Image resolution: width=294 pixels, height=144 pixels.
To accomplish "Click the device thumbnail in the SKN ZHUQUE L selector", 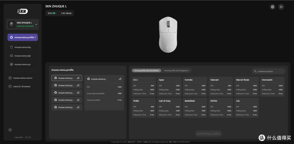I will pyautogui.click(x=12, y=24).
